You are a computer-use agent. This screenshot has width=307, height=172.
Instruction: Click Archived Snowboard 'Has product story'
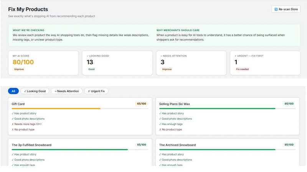coord(171,154)
